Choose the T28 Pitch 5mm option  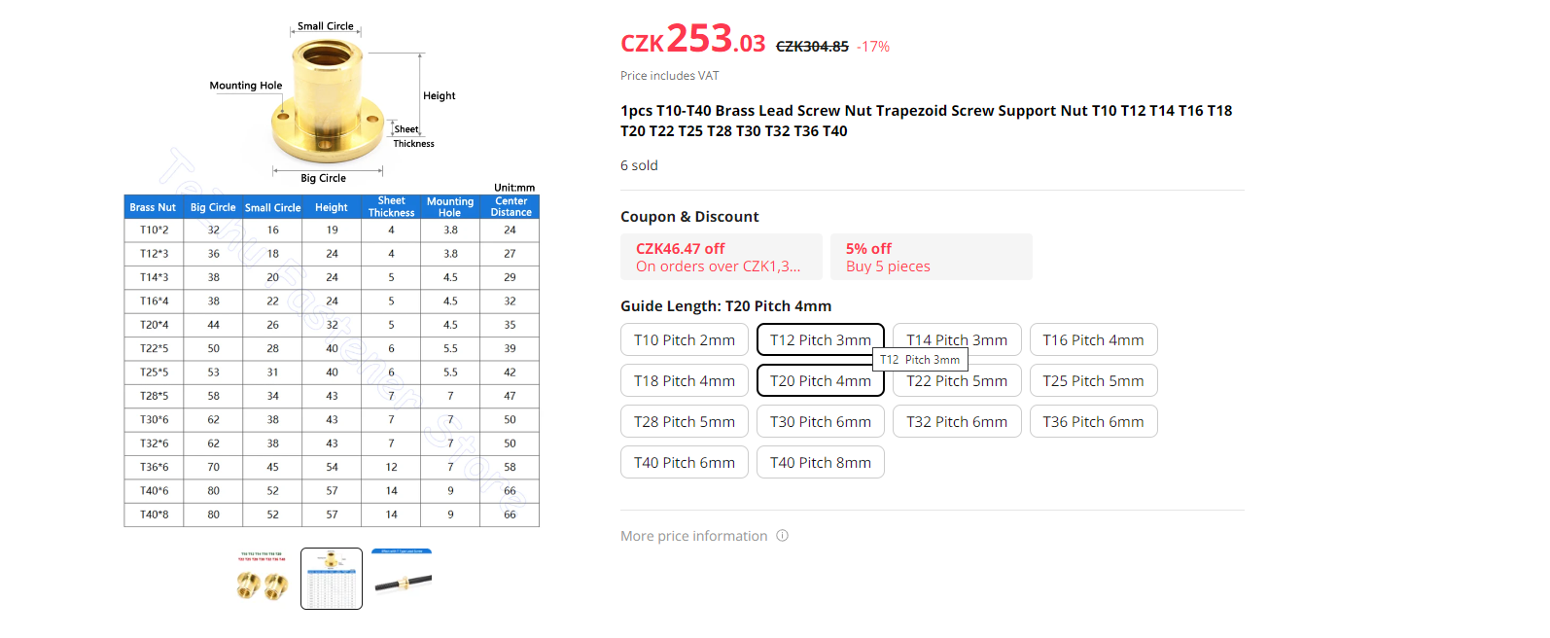[685, 422]
